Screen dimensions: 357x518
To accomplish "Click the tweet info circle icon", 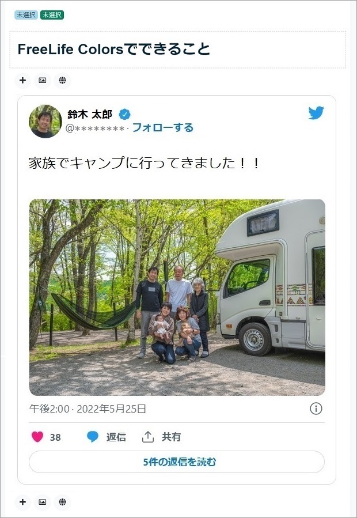I will 316,409.
